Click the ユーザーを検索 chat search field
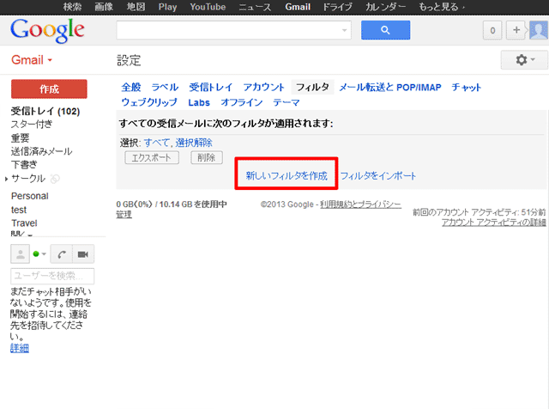The height and width of the screenshot is (409, 549). tap(52, 276)
